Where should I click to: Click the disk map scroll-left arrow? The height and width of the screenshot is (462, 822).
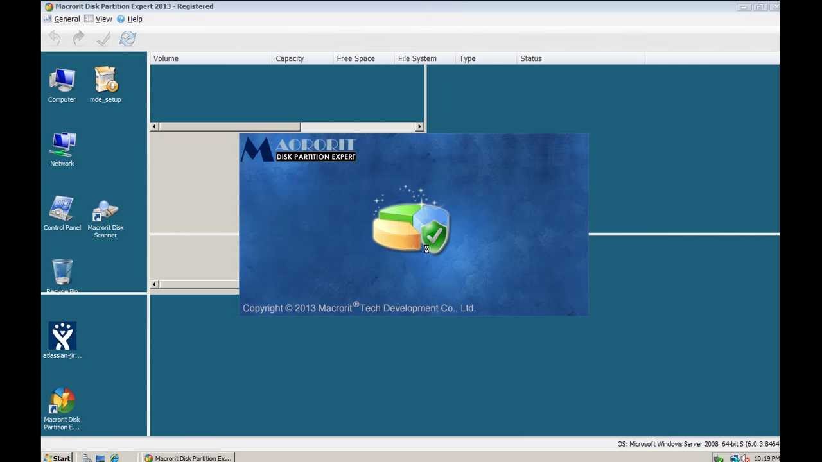154,284
